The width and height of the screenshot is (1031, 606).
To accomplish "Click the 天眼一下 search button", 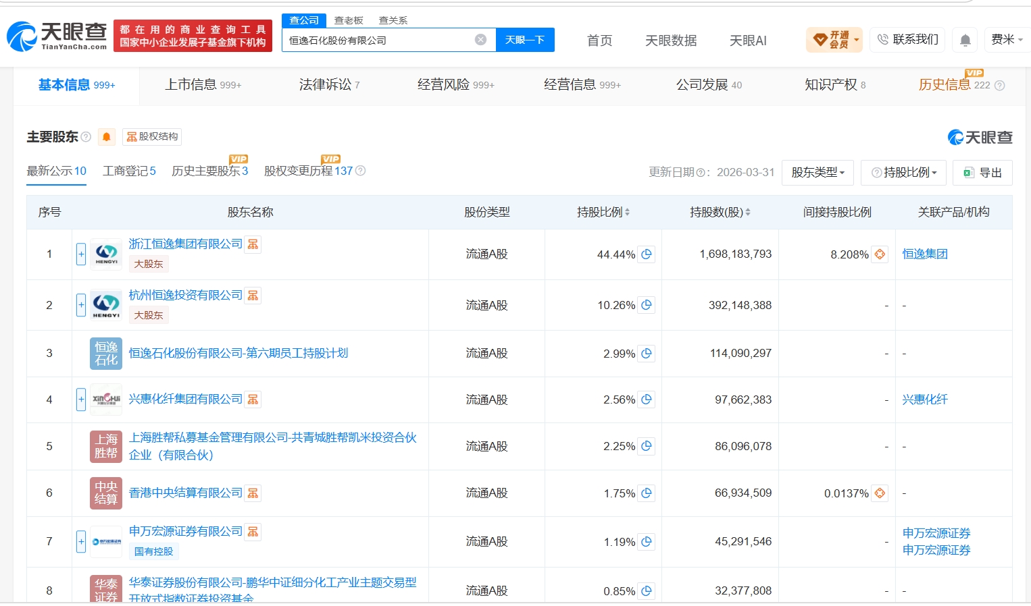I will coord(525,40).
